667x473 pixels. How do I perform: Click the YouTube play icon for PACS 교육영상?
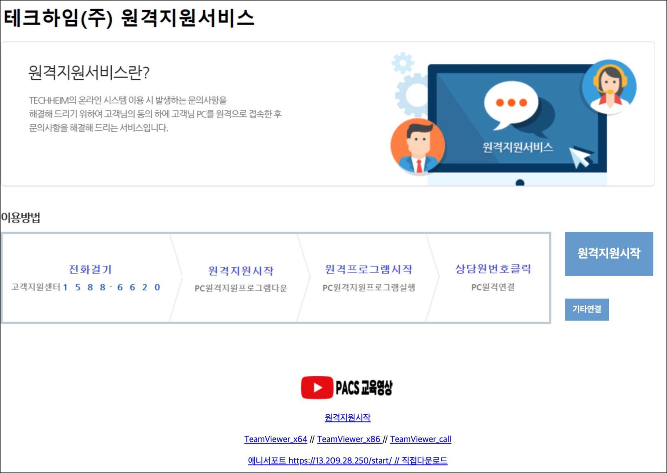click(317, 386)
